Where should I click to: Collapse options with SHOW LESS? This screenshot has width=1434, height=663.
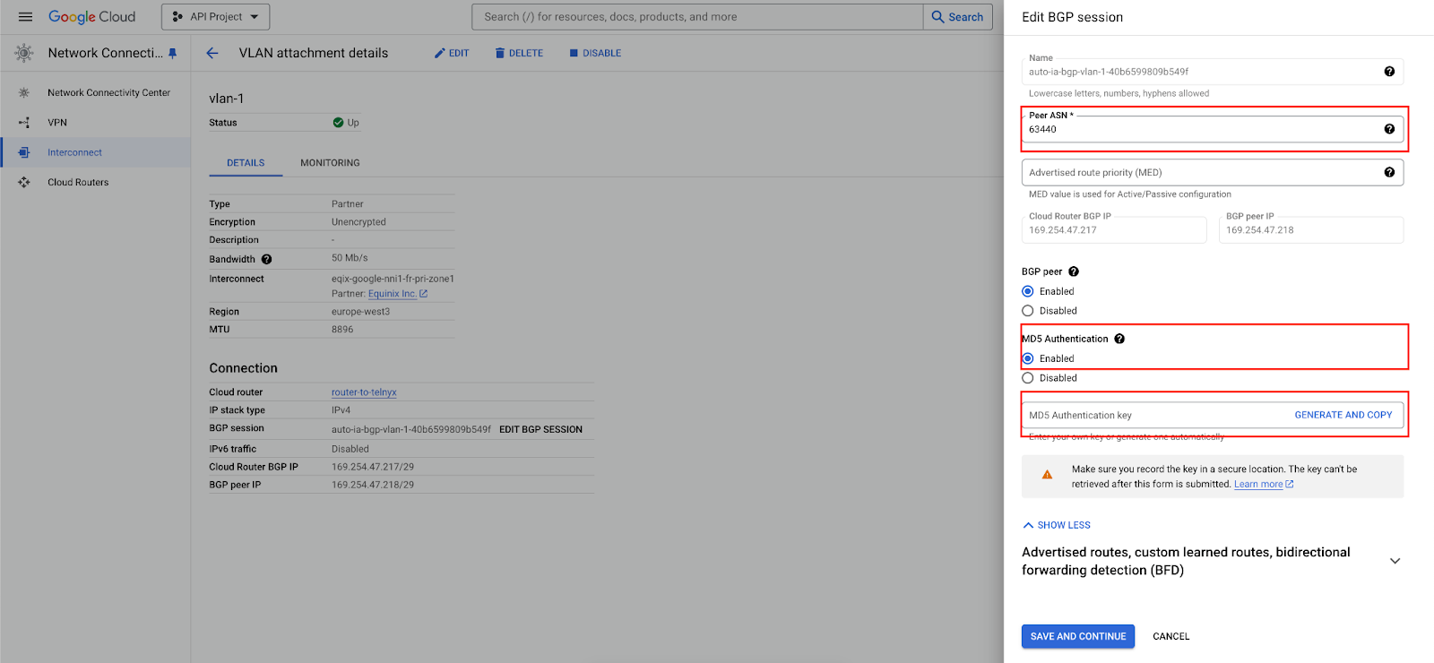1057,525
